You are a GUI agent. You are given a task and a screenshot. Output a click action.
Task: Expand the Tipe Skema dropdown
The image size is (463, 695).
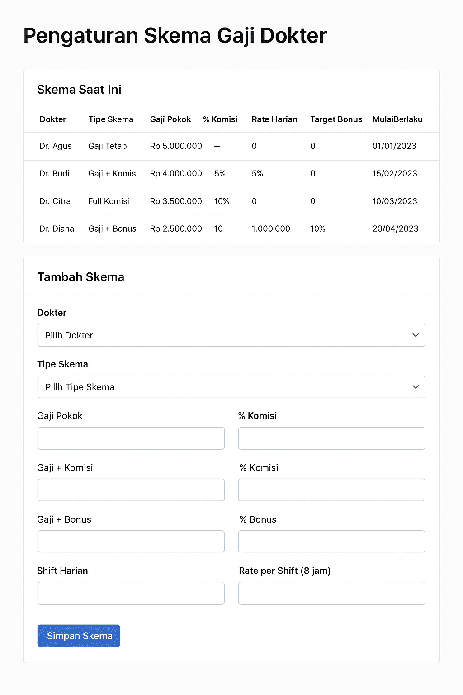tap(231, 387)
